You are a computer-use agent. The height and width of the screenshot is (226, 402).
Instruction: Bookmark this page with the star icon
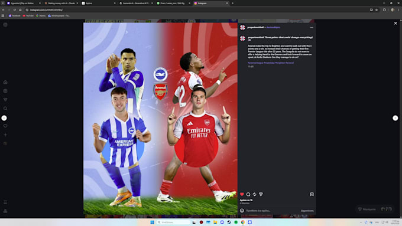coord(377,10)
